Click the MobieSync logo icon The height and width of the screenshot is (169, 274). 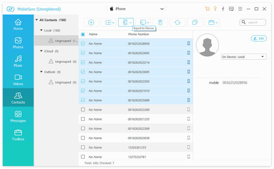10,9
